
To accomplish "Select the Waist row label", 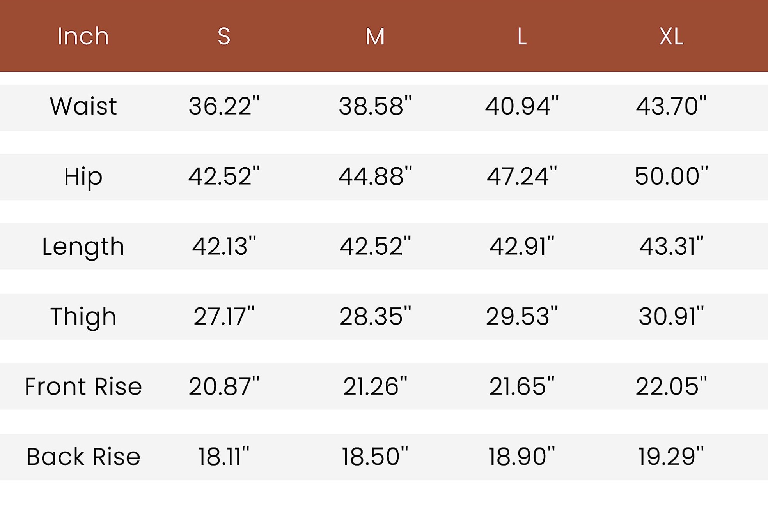I will 83,106.
